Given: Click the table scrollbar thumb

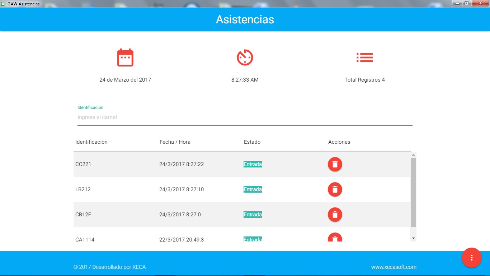Looking at the screenshot, I should click(x=413, y=192).
